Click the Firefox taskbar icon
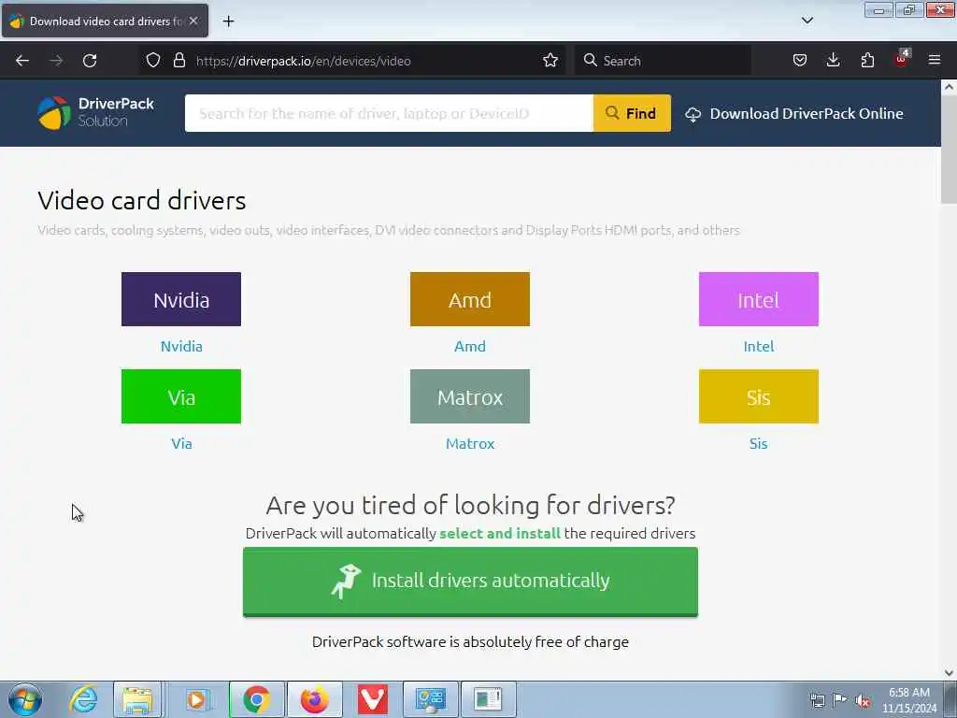The height and width of the screenshot is (718, 957). (x=315, y=699)
